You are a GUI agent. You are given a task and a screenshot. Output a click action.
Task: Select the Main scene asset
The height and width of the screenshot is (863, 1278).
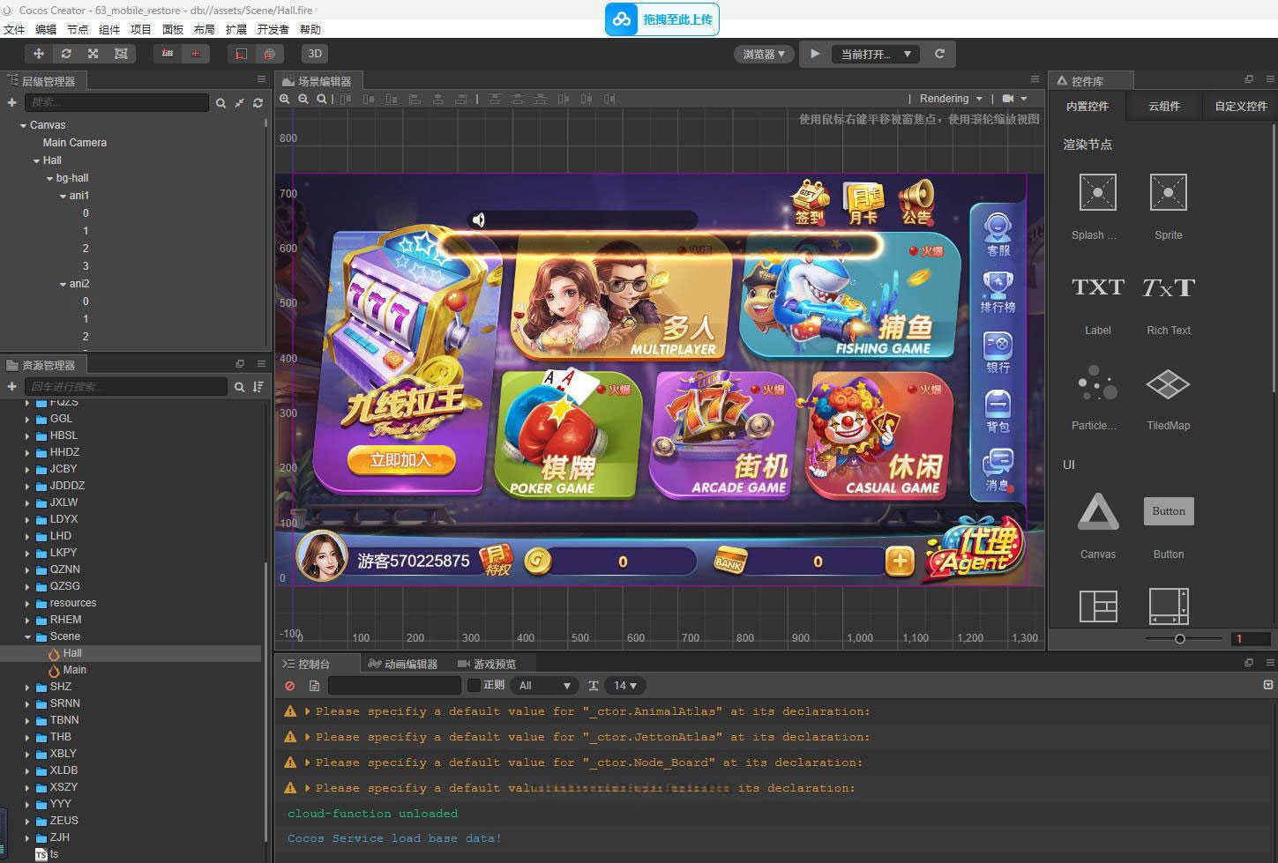pos(74,670)
